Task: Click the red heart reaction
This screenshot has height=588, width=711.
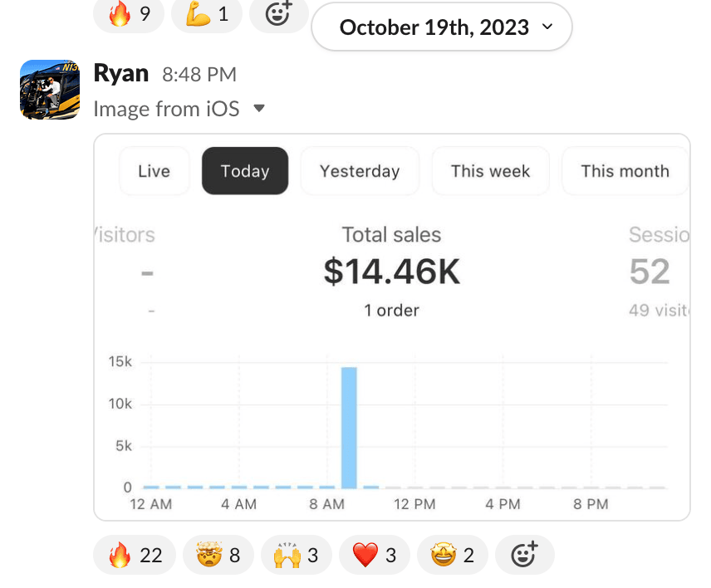Action: pyautogui.click(x=374, y=555)
